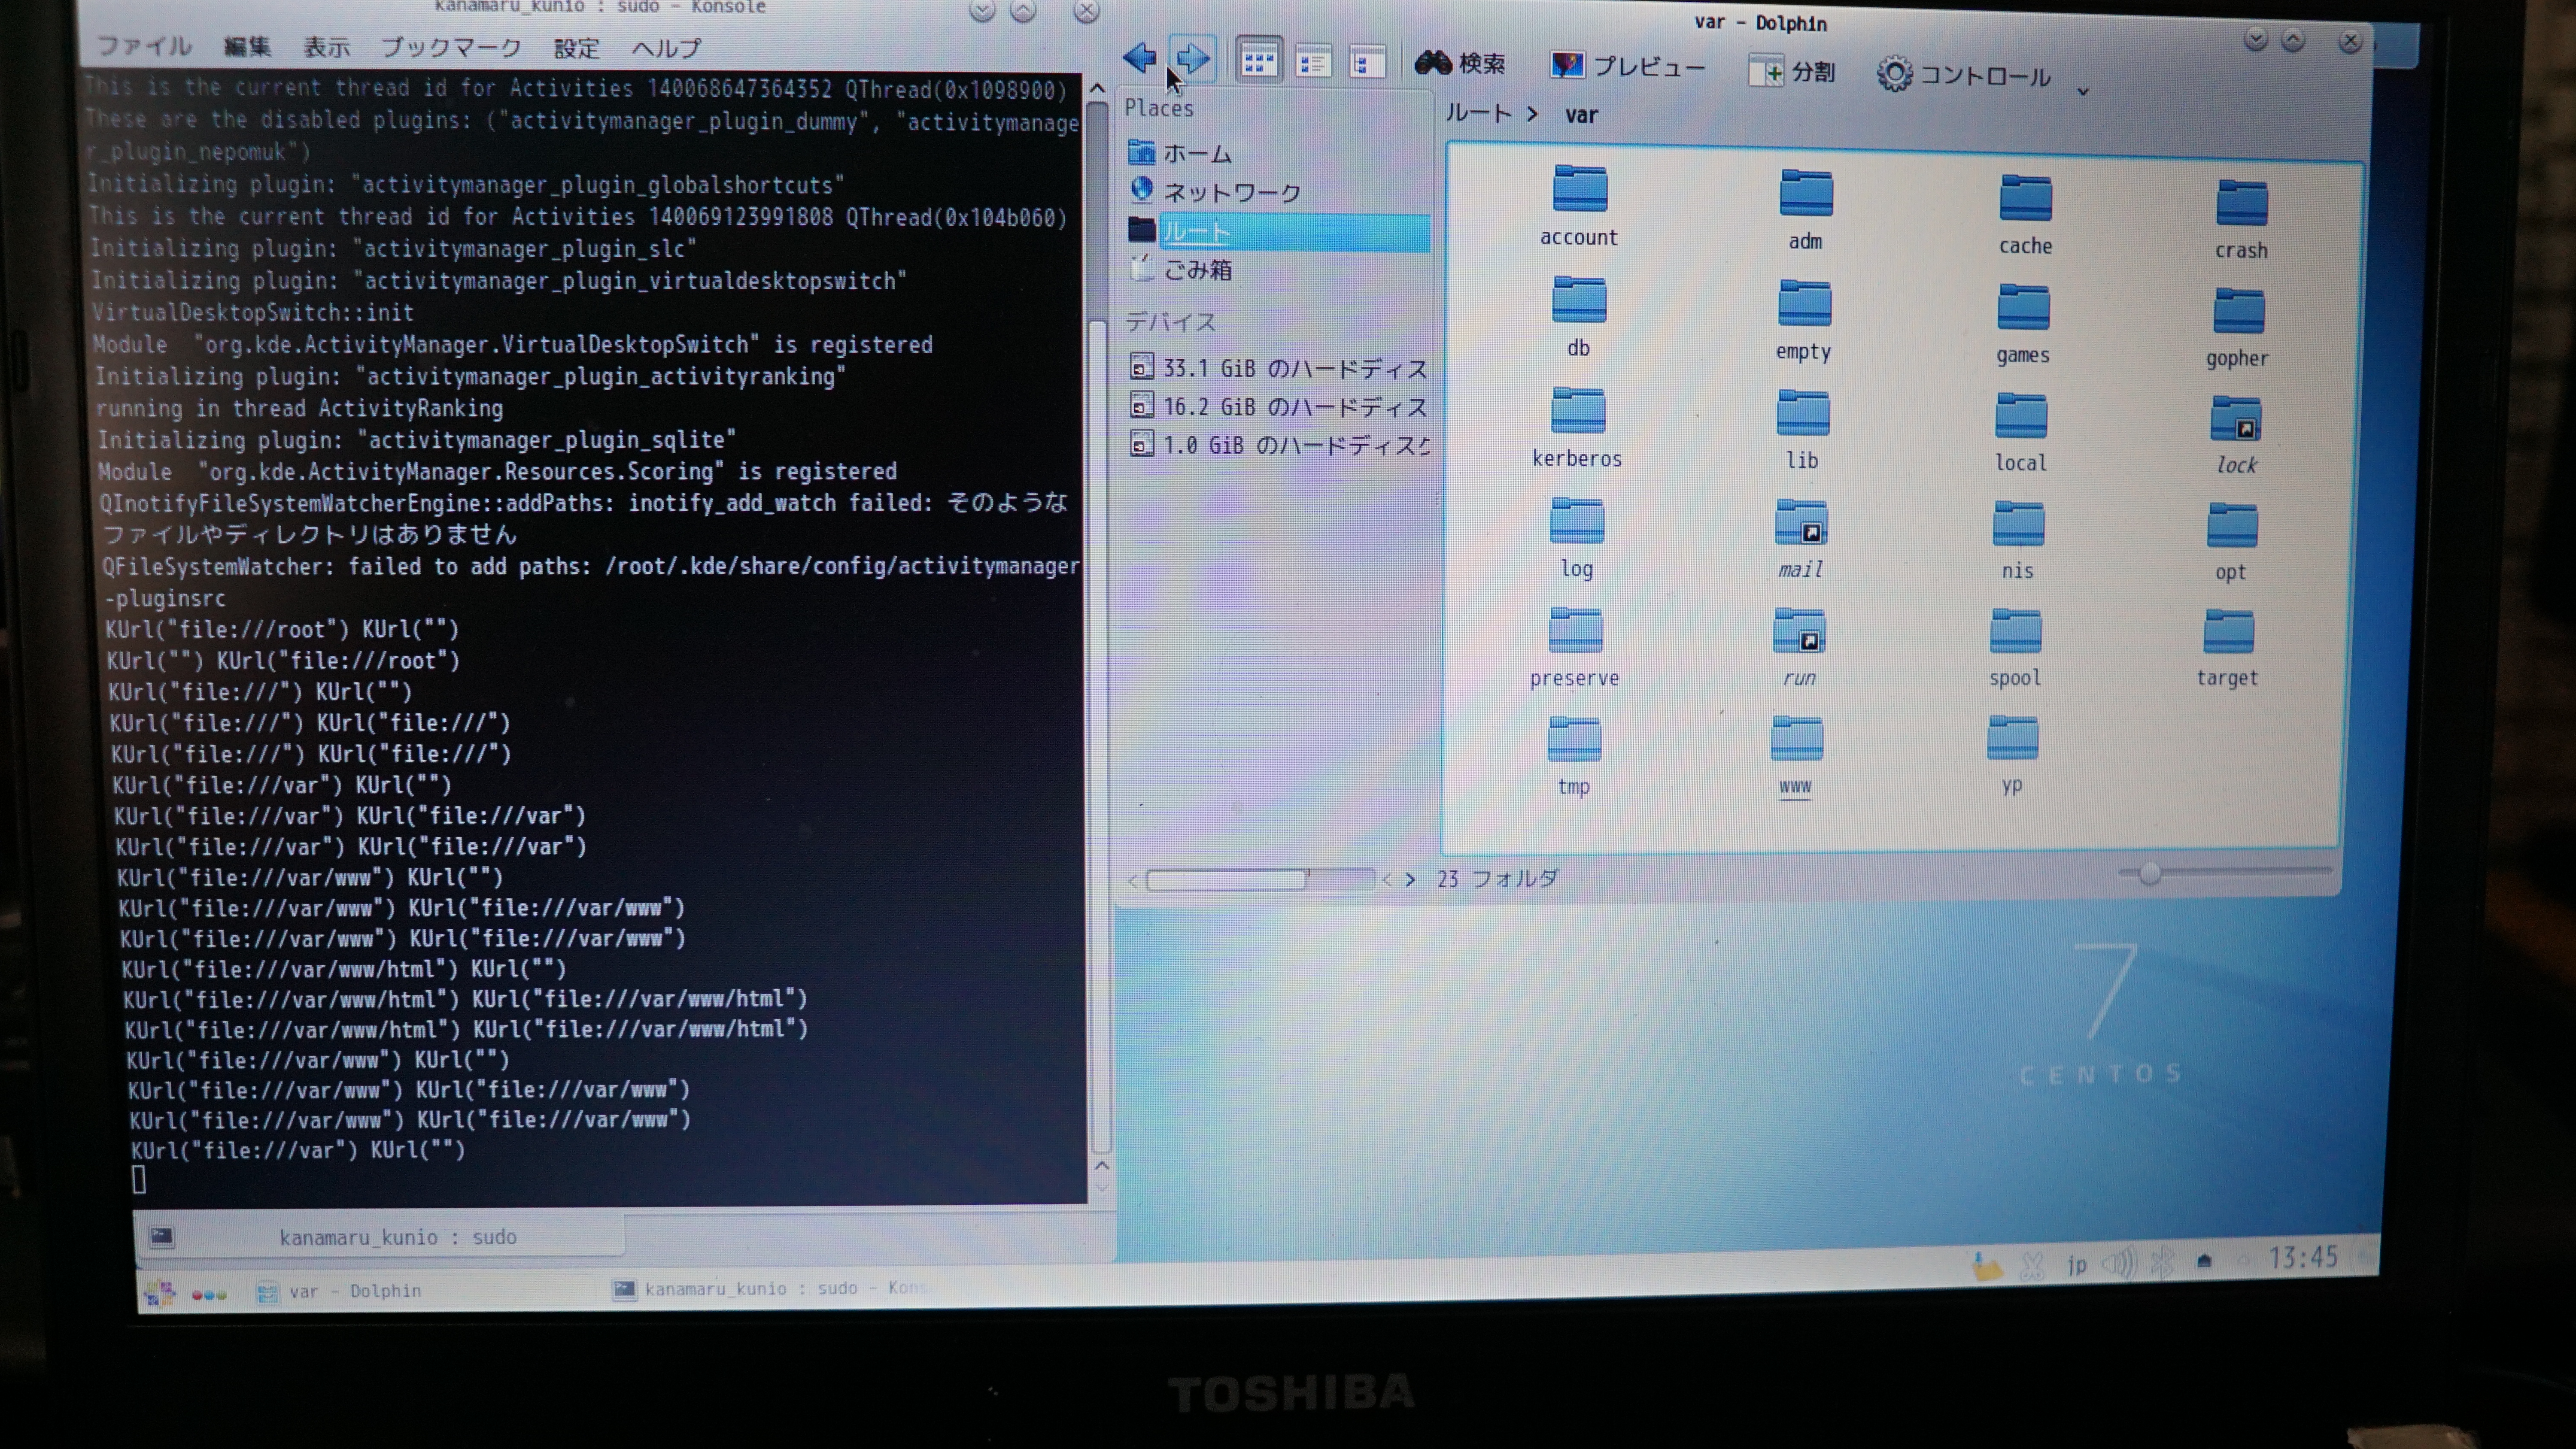Select the target folder

tap(2227, 648)
